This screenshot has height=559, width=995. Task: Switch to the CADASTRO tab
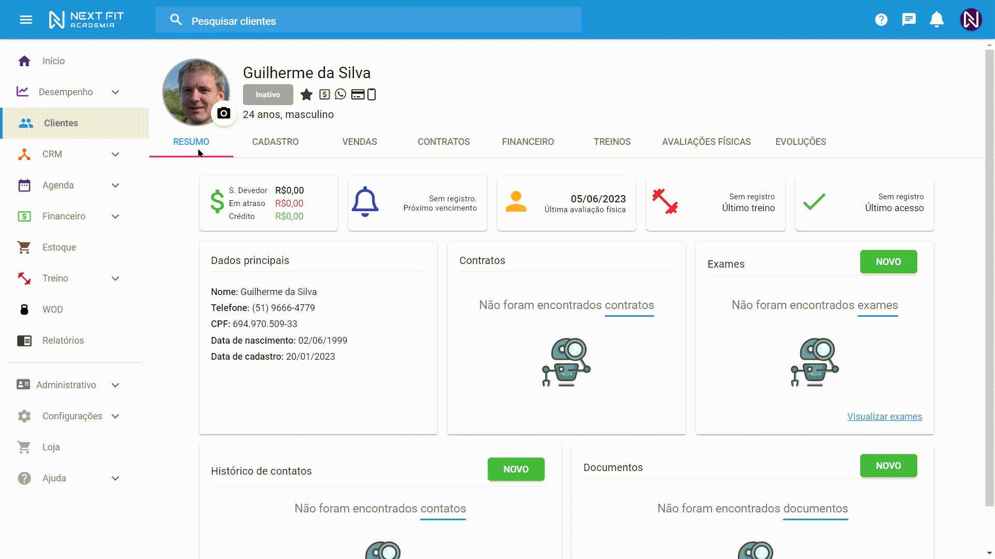pos(275,142)
